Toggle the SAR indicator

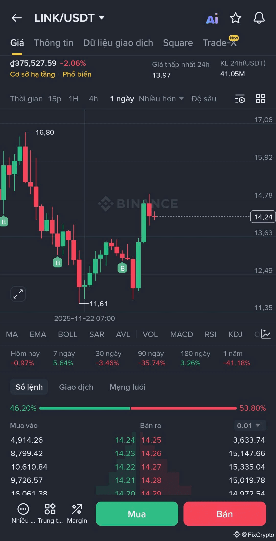click(97, 334)
